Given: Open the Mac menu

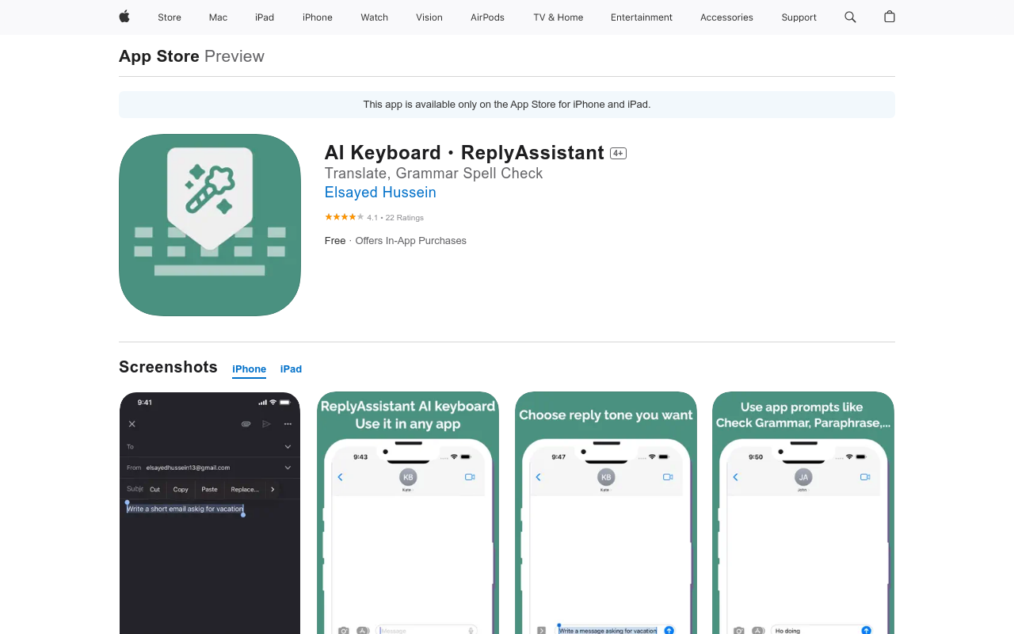Looking at the screenshot, I should point(218,17).
